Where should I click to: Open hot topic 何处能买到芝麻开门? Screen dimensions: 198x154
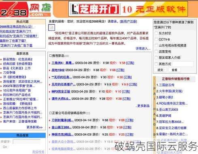click(x=16, y=32)
